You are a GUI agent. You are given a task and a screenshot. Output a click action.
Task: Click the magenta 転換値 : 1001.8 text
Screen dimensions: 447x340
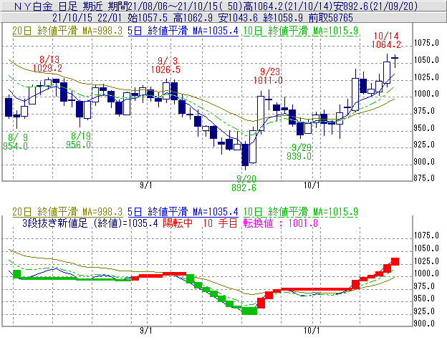pyautogui.click(x=281, y=223)
